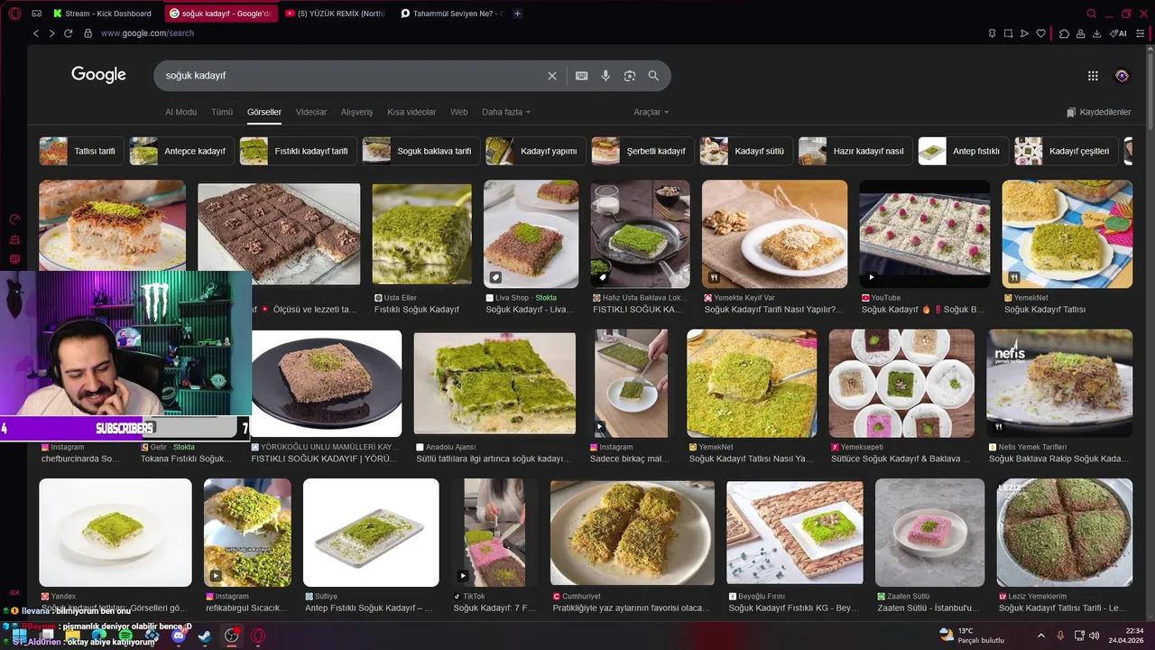Viewport: 1155px width, 650px height.
Task: Open the Google apps grid icon
Action: coord(1093,76)
